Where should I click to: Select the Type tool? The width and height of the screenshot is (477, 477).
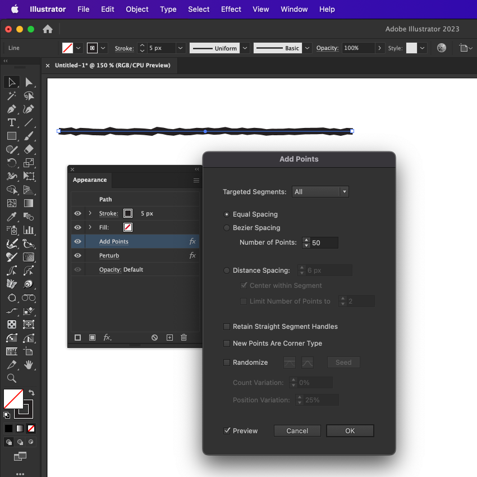[12, 122]
